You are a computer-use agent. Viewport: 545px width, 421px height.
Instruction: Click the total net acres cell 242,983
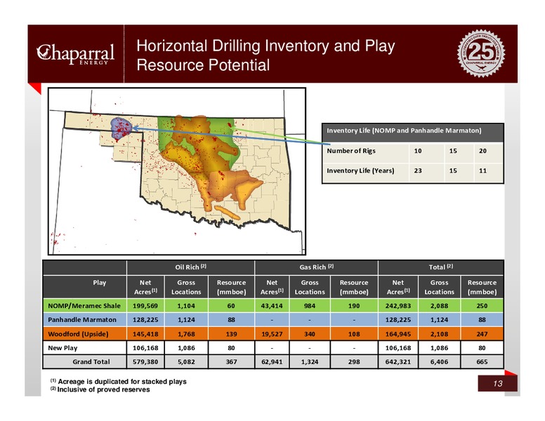(x=398, y=306)
